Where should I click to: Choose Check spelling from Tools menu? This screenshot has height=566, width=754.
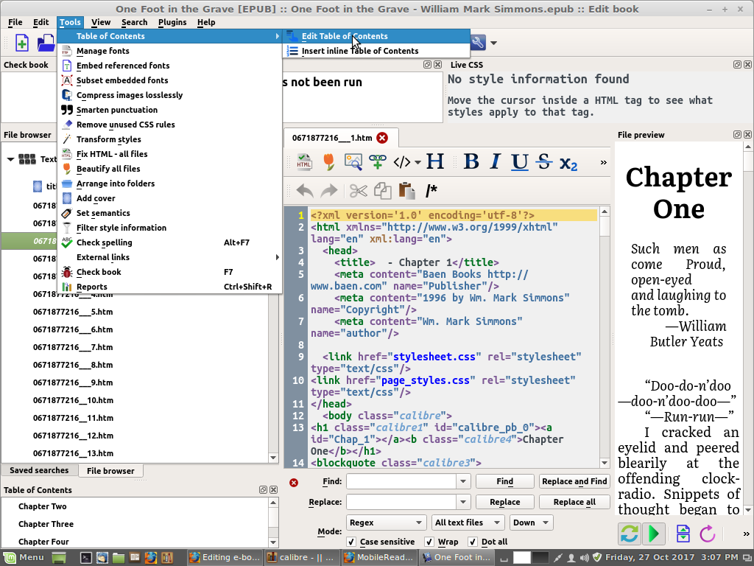coord(104,242)
